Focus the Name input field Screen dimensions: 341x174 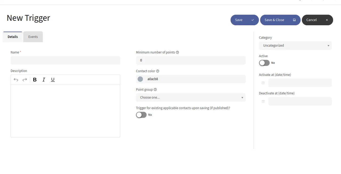point(65,60)
